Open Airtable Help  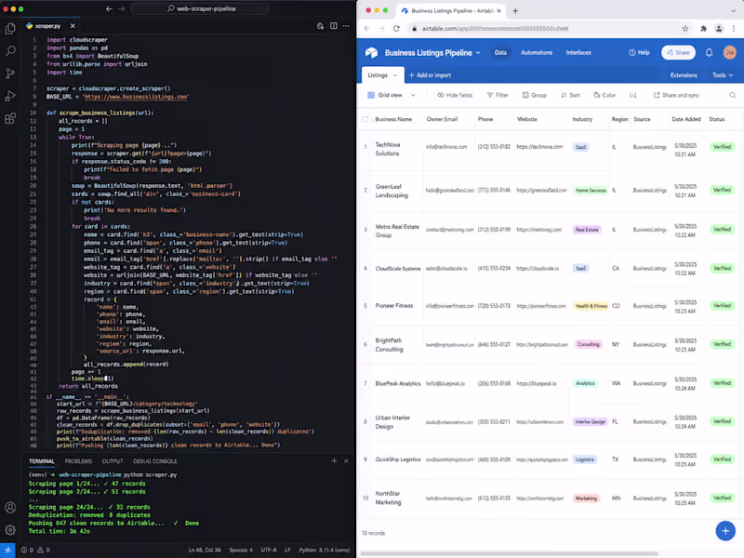(x=639, y=53)
